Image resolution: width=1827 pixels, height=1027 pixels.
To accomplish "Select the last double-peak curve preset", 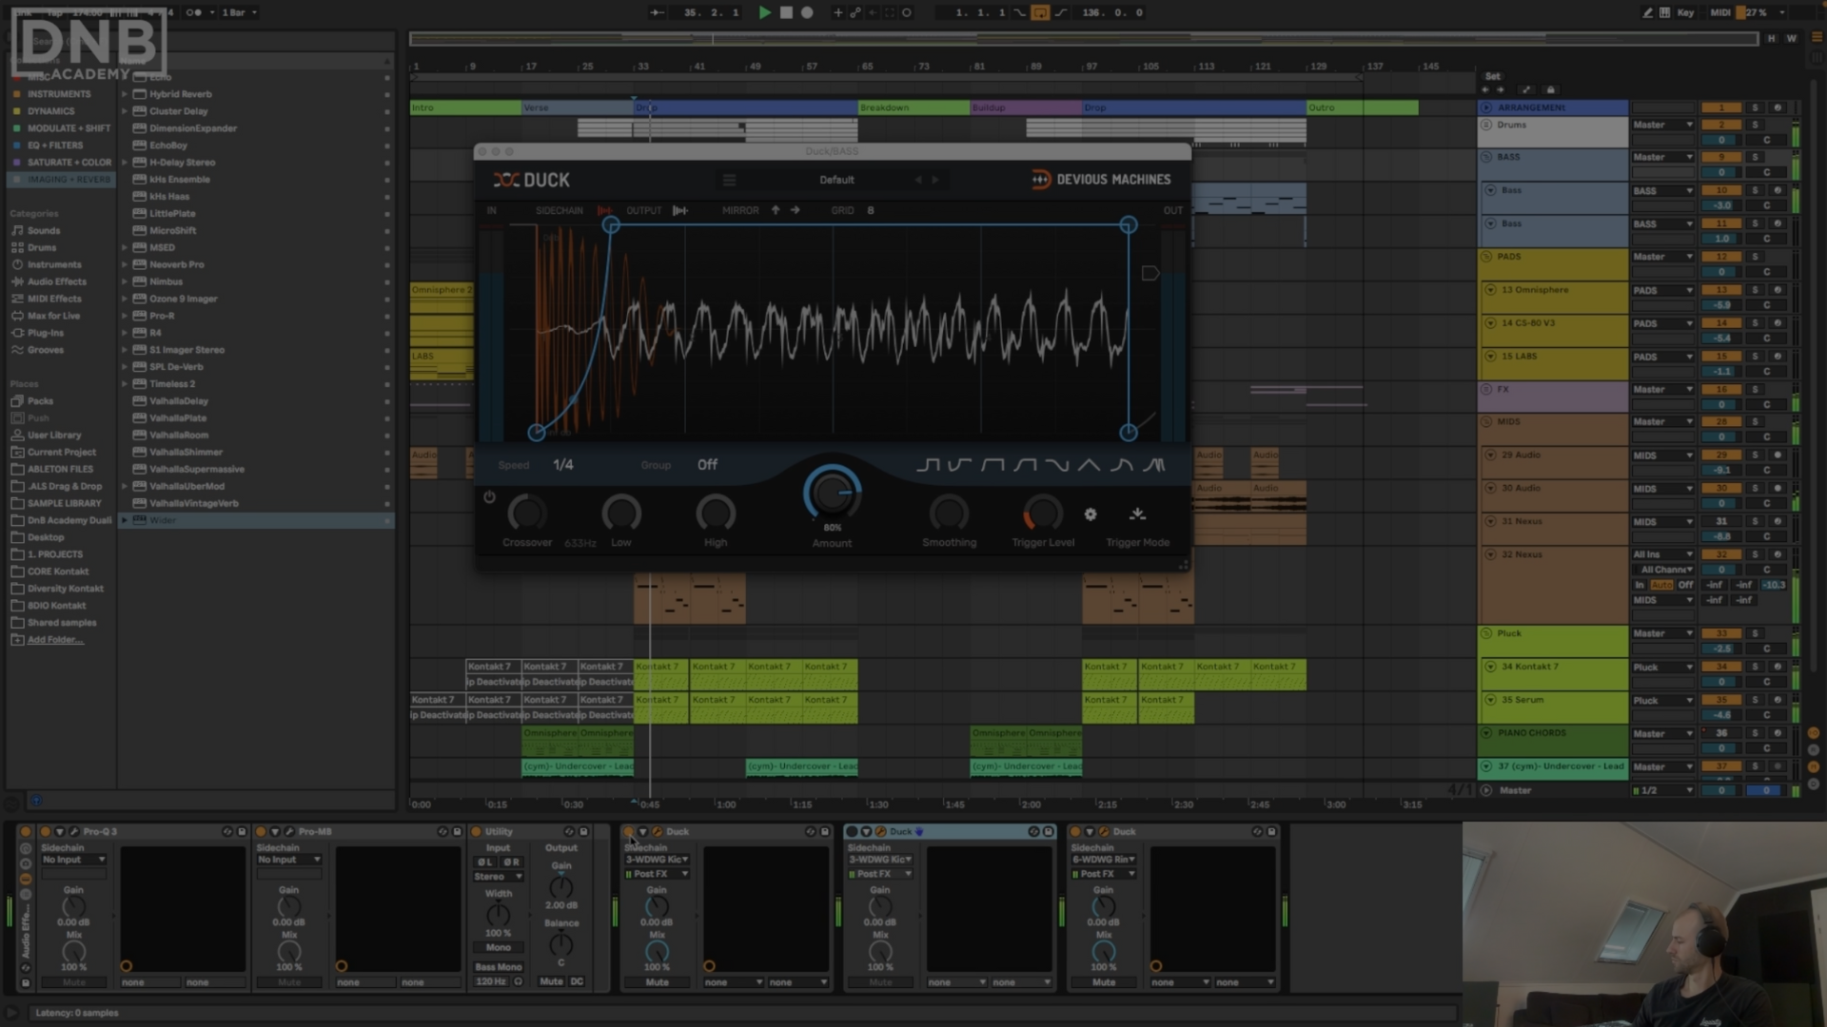I will coord(1154,465).
